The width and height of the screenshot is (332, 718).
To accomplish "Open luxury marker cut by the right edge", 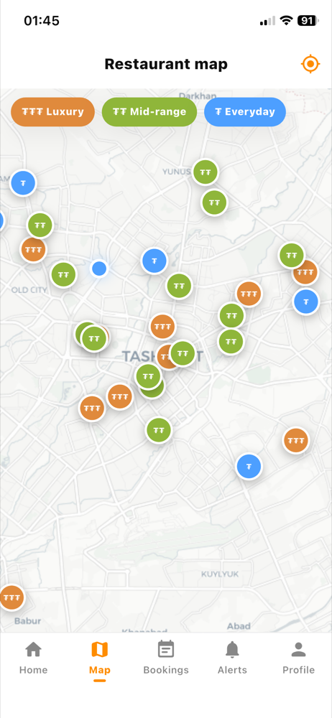I will (305, 272).
